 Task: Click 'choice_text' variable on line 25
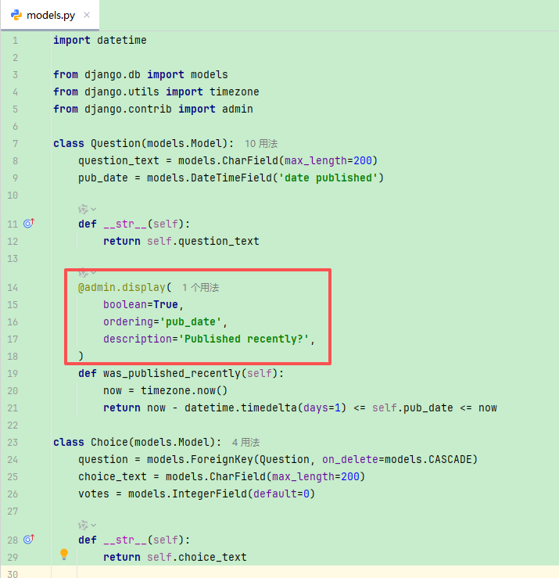coord(113,477)
